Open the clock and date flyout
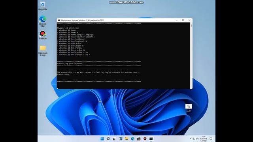 click(204, 138)
